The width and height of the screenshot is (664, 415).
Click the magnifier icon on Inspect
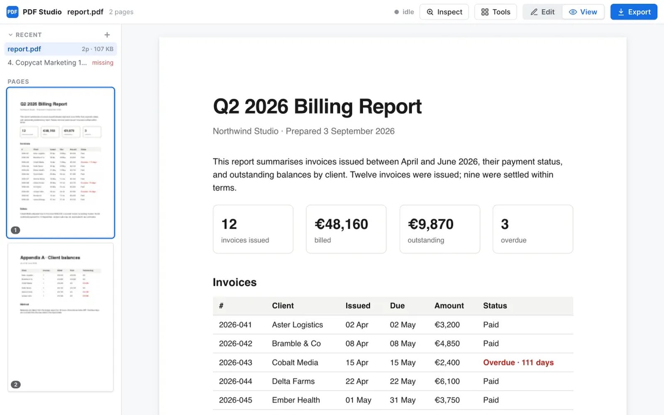pyautogui.click(x=430, y=12)
